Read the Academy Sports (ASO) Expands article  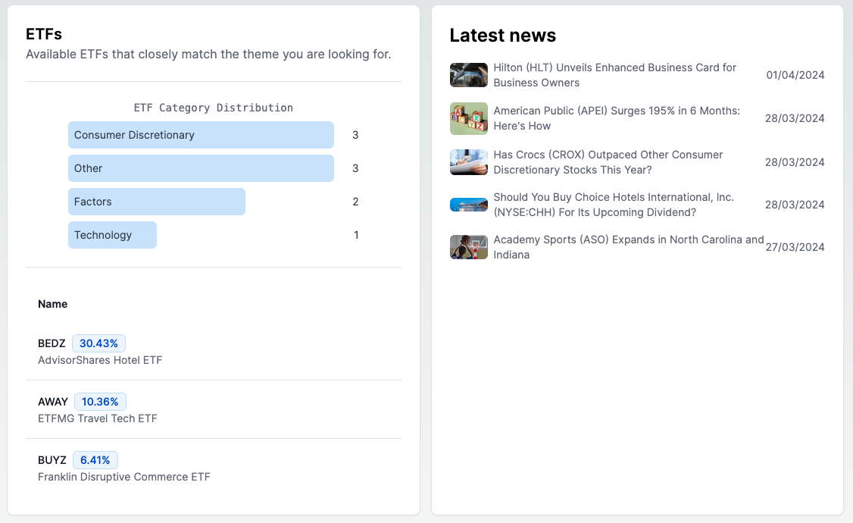[x=628, y=247]
